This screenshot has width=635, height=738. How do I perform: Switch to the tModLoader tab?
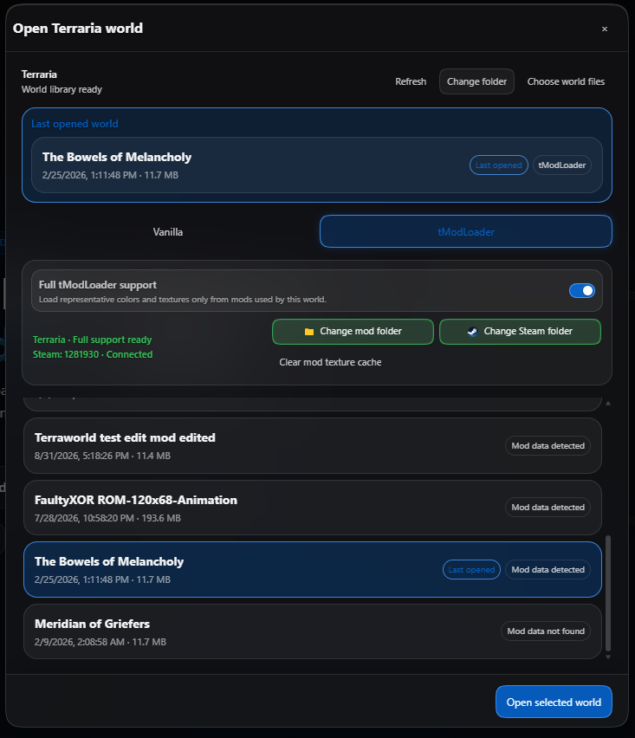tap(466, 231)
